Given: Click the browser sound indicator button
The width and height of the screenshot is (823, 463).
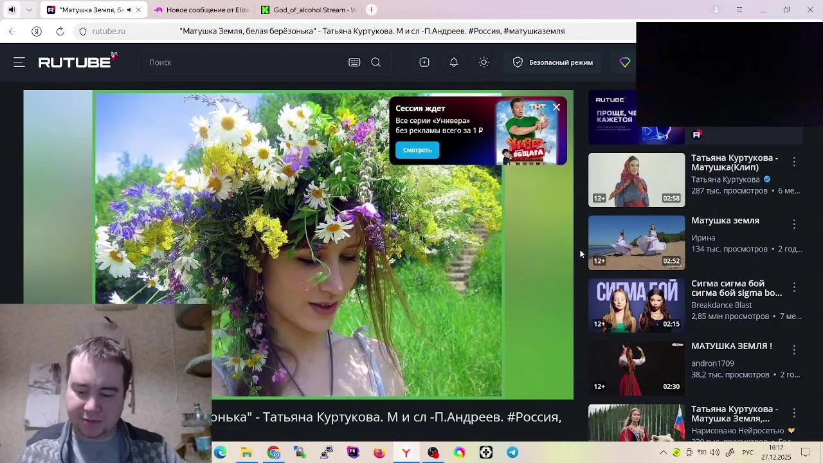Looking at the screenshot, I should coord(11,10).
